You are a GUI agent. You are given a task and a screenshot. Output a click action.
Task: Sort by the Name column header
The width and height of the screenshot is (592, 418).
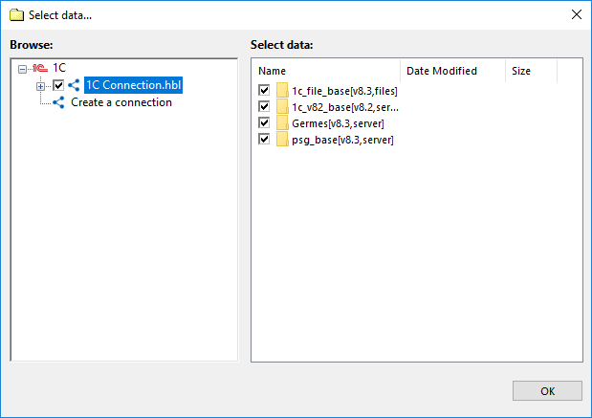click(325, 71)
